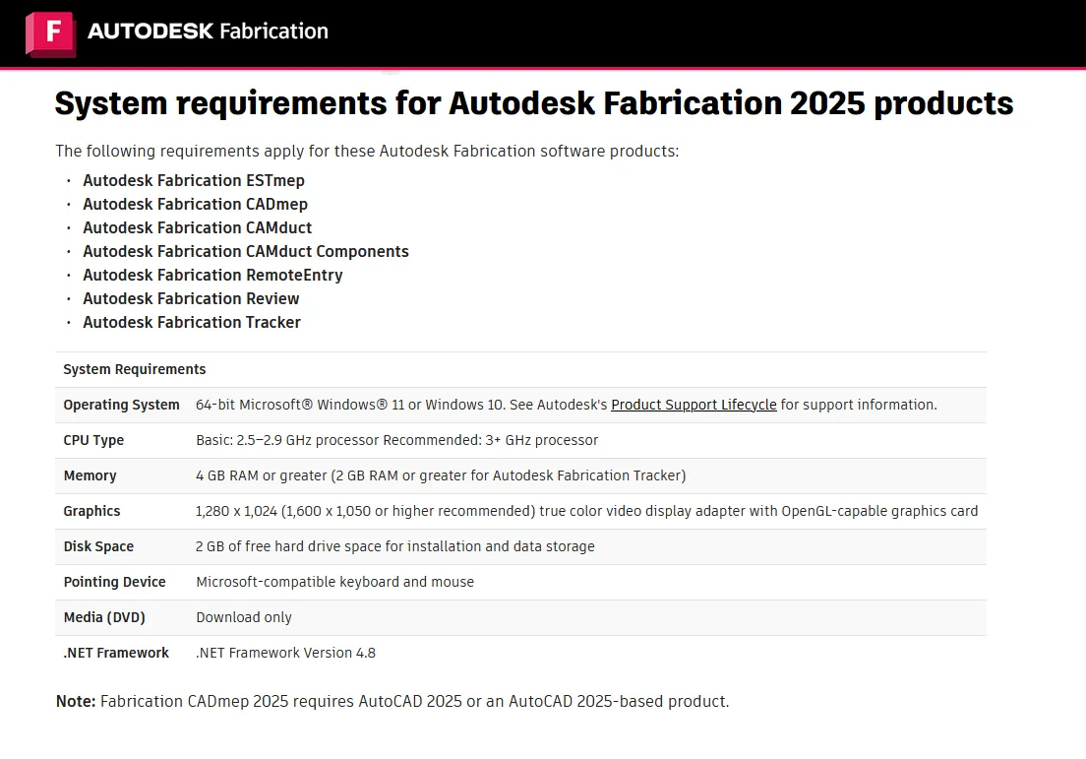Click the Graphics row label

pyautogui.click(x=91, y=511)
